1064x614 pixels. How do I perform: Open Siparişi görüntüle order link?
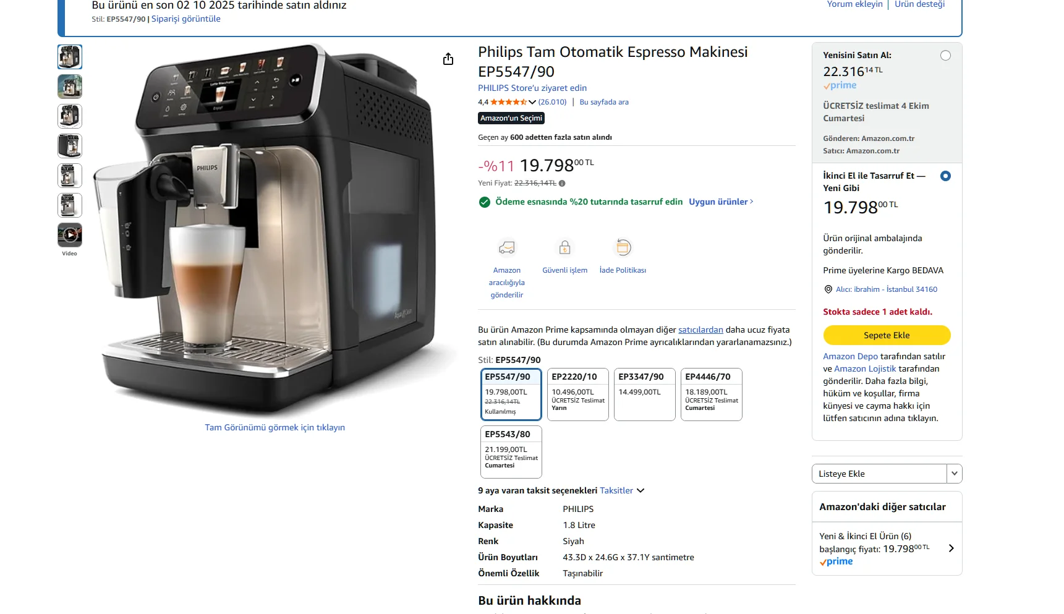[x=186, y=19]
